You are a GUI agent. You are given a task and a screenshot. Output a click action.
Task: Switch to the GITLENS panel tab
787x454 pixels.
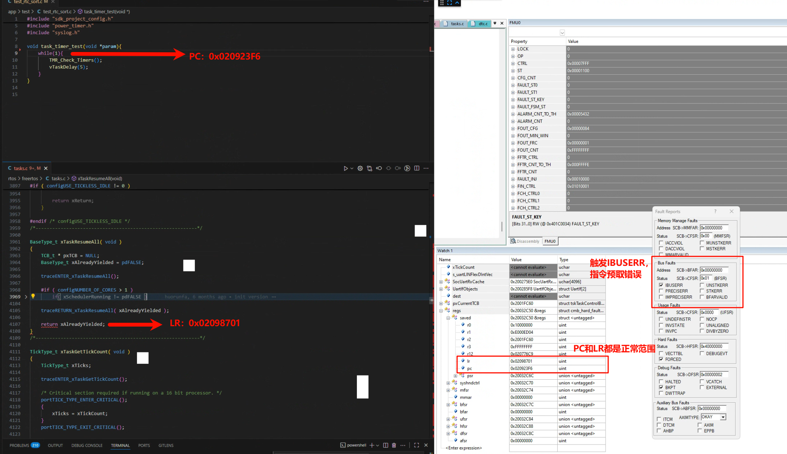(166, 445)
